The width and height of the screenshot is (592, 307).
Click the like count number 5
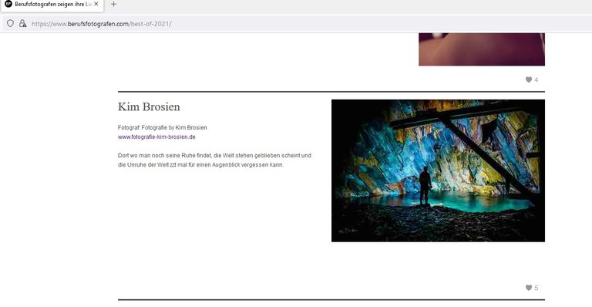pos(536,288)
